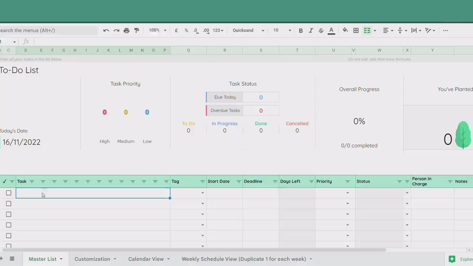Tick the second task row checkbox
Image resolution: width=473 pixels, height=266 pixels.
pos(8,204)
